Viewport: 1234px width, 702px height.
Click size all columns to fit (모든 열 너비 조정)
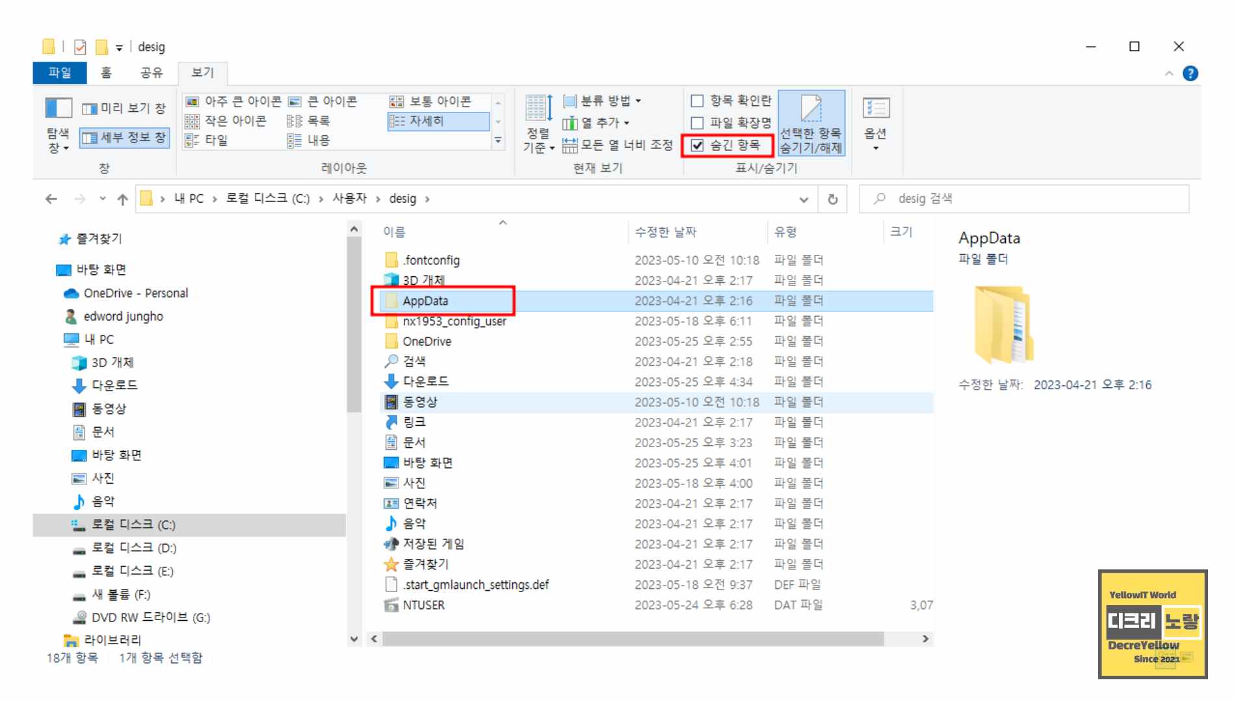(618, 145)
